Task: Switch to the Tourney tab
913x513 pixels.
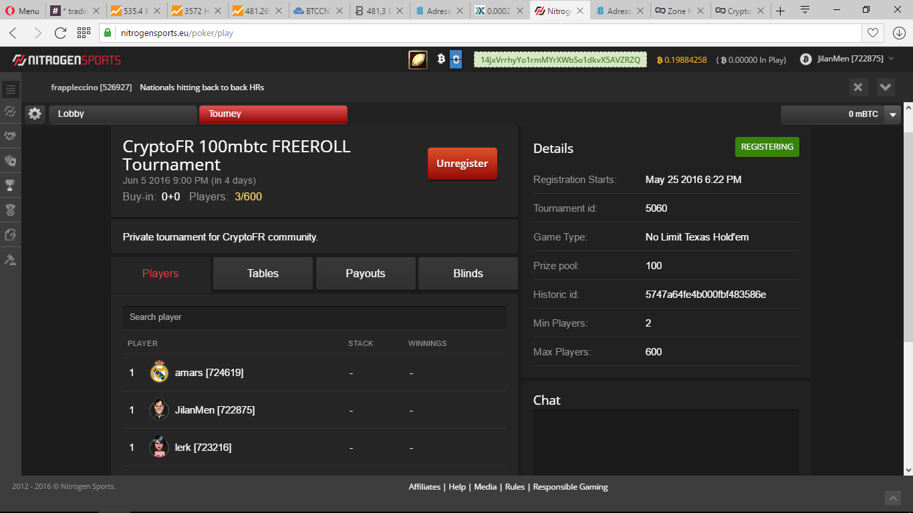Action: pyautogui.click(x=273, y=114)
